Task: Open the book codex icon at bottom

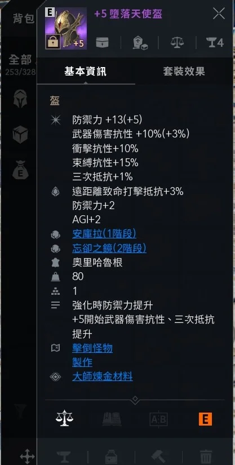Action: coord(112,419)
